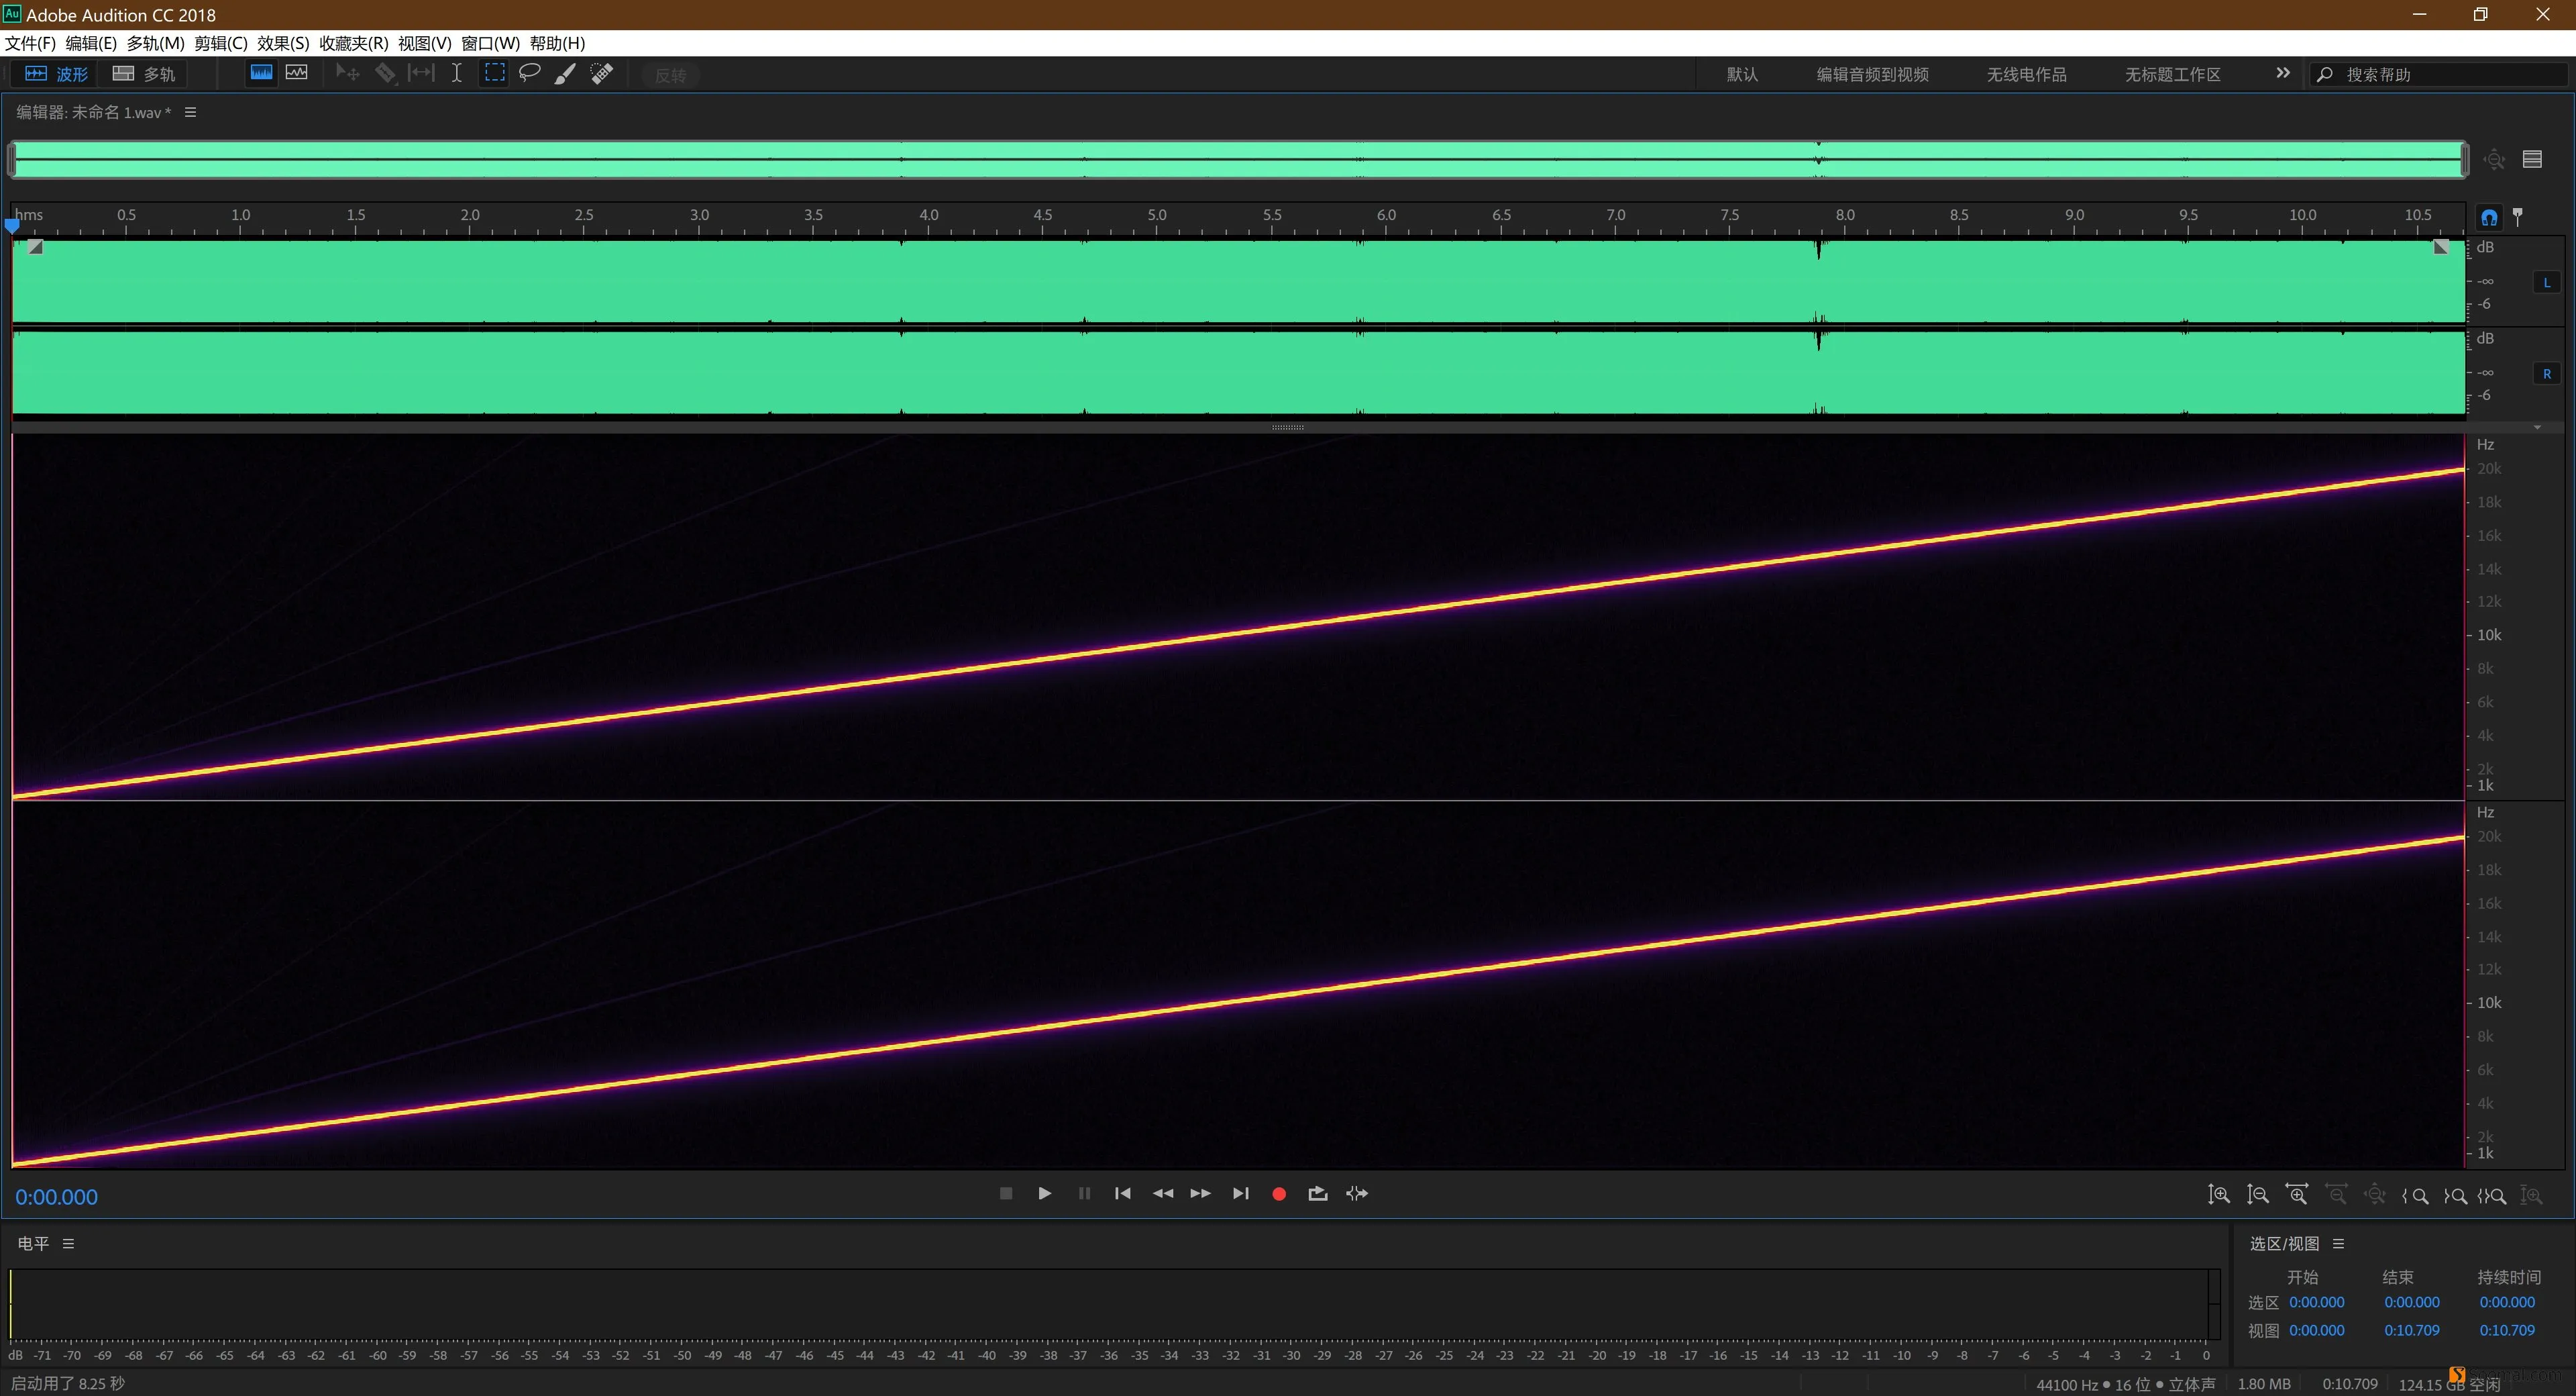
Task: Toggle the spectral frequency display
Action: click(261, 73)
